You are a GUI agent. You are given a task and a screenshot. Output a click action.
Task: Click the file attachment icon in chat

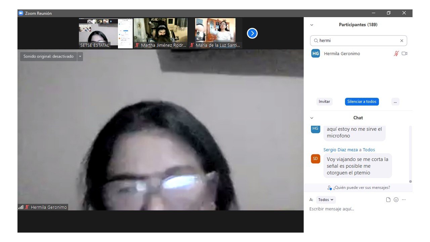click(x=388, y=200)
